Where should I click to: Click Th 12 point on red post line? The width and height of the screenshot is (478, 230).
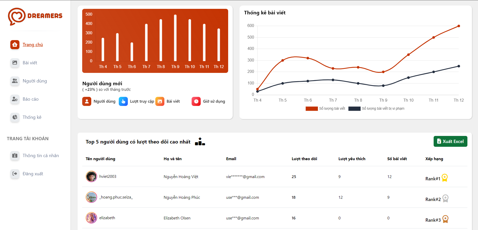coord(459,26)
